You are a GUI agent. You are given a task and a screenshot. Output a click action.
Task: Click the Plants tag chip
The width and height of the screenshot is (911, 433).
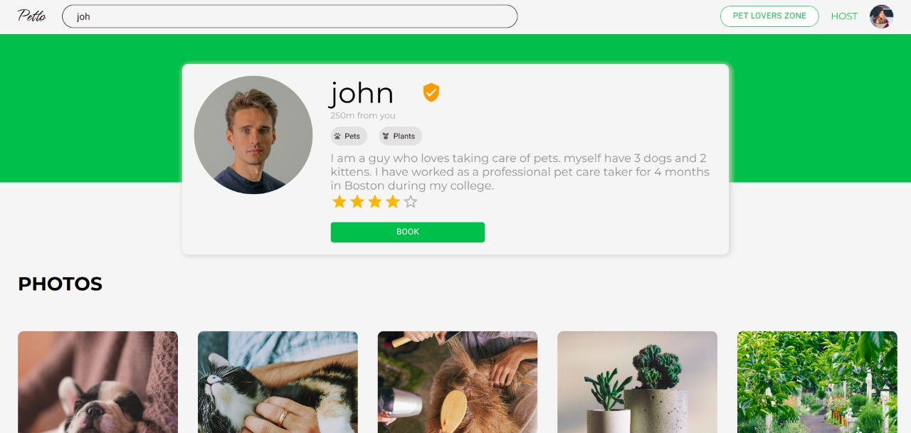tap(401, 136)
